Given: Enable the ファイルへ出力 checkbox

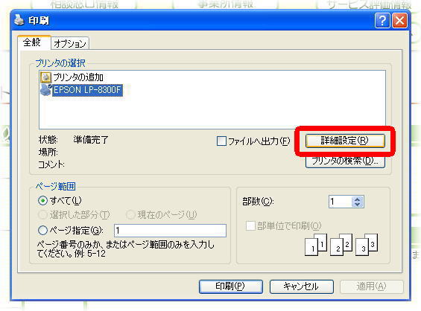Looking at the screenshot, I should [x=221, y=141].
